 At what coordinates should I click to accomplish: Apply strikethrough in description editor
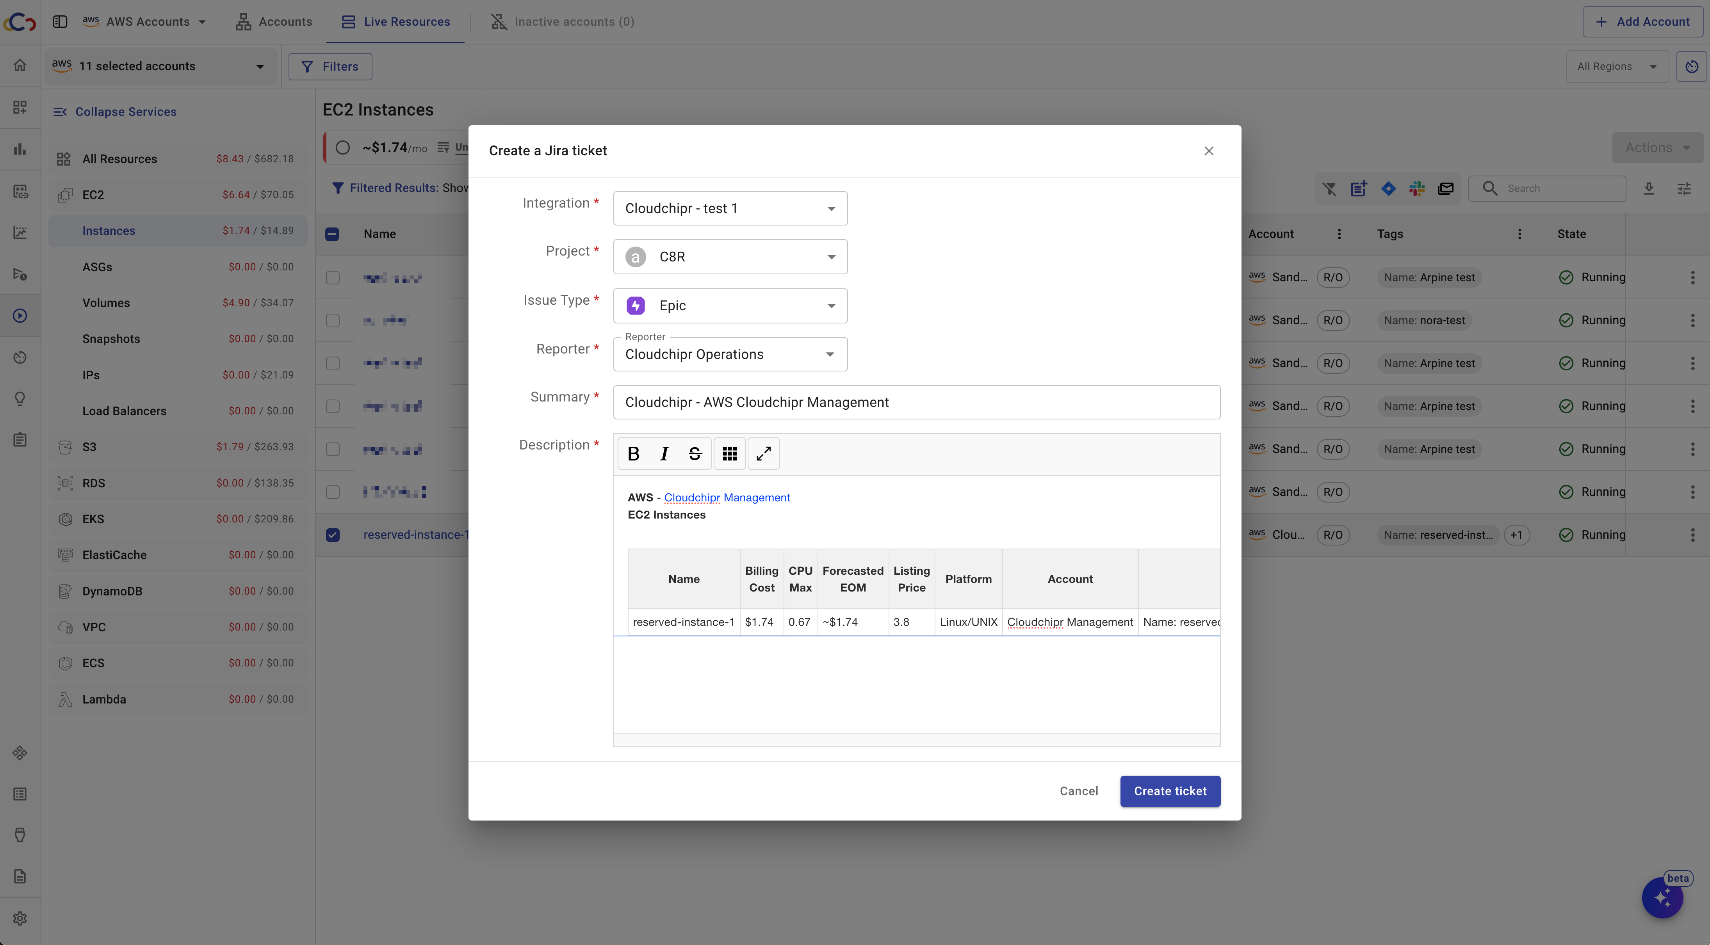coord(695,454)
